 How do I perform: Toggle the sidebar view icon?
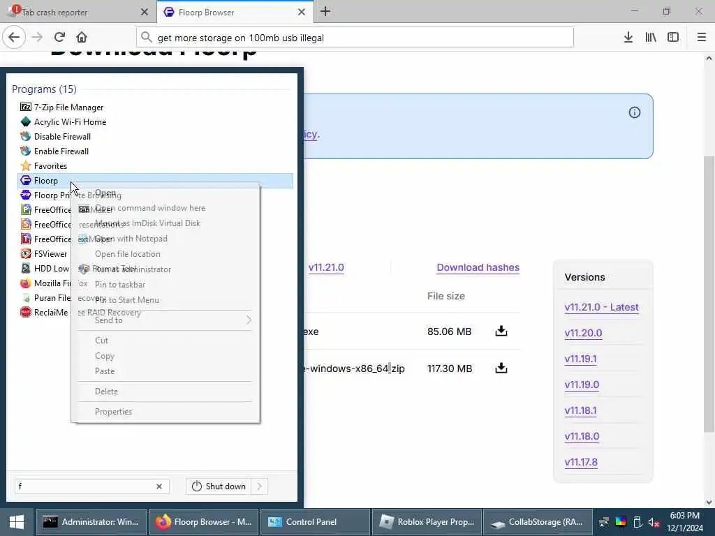pos(673,38)
